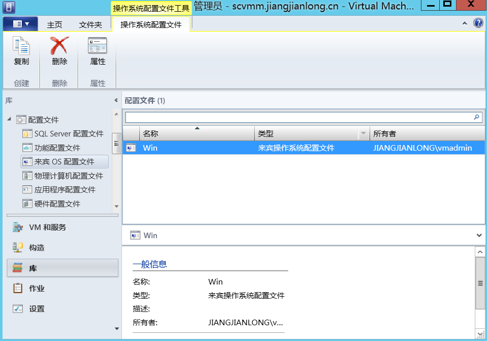
Task: Select the 操作系统配置文件 ribbon tab
Action: [151, 24]
